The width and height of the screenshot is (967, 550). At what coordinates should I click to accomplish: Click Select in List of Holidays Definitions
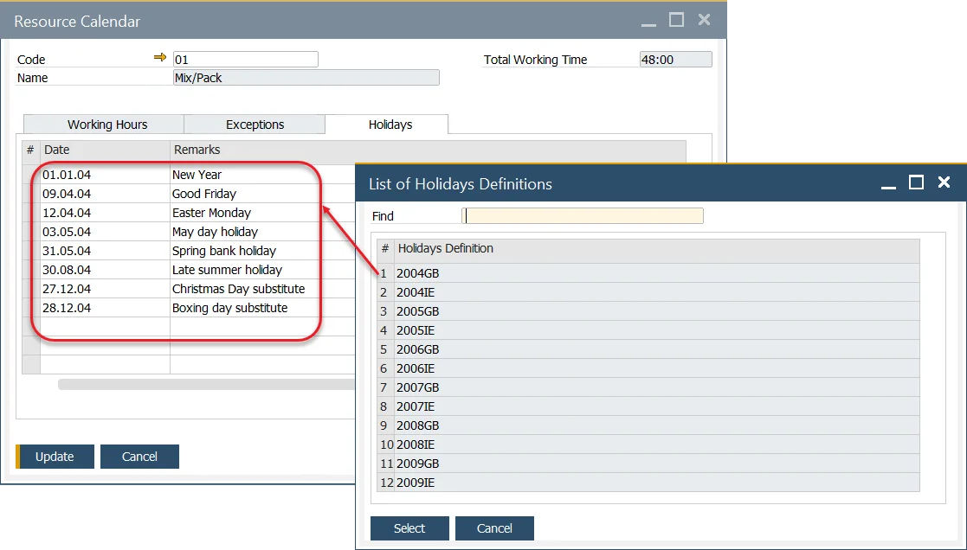point(409,528)
